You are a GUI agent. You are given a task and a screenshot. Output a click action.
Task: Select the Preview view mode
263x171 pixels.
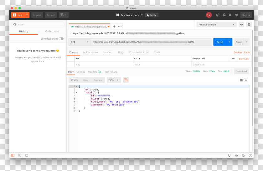(x=98, y=80)
